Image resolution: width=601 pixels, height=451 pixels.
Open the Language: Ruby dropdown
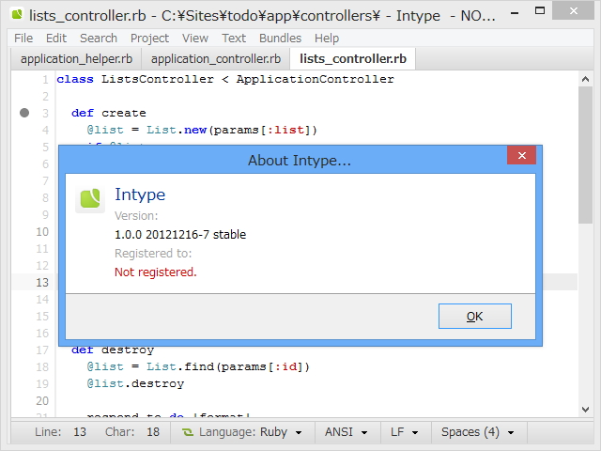click(242, 432)
